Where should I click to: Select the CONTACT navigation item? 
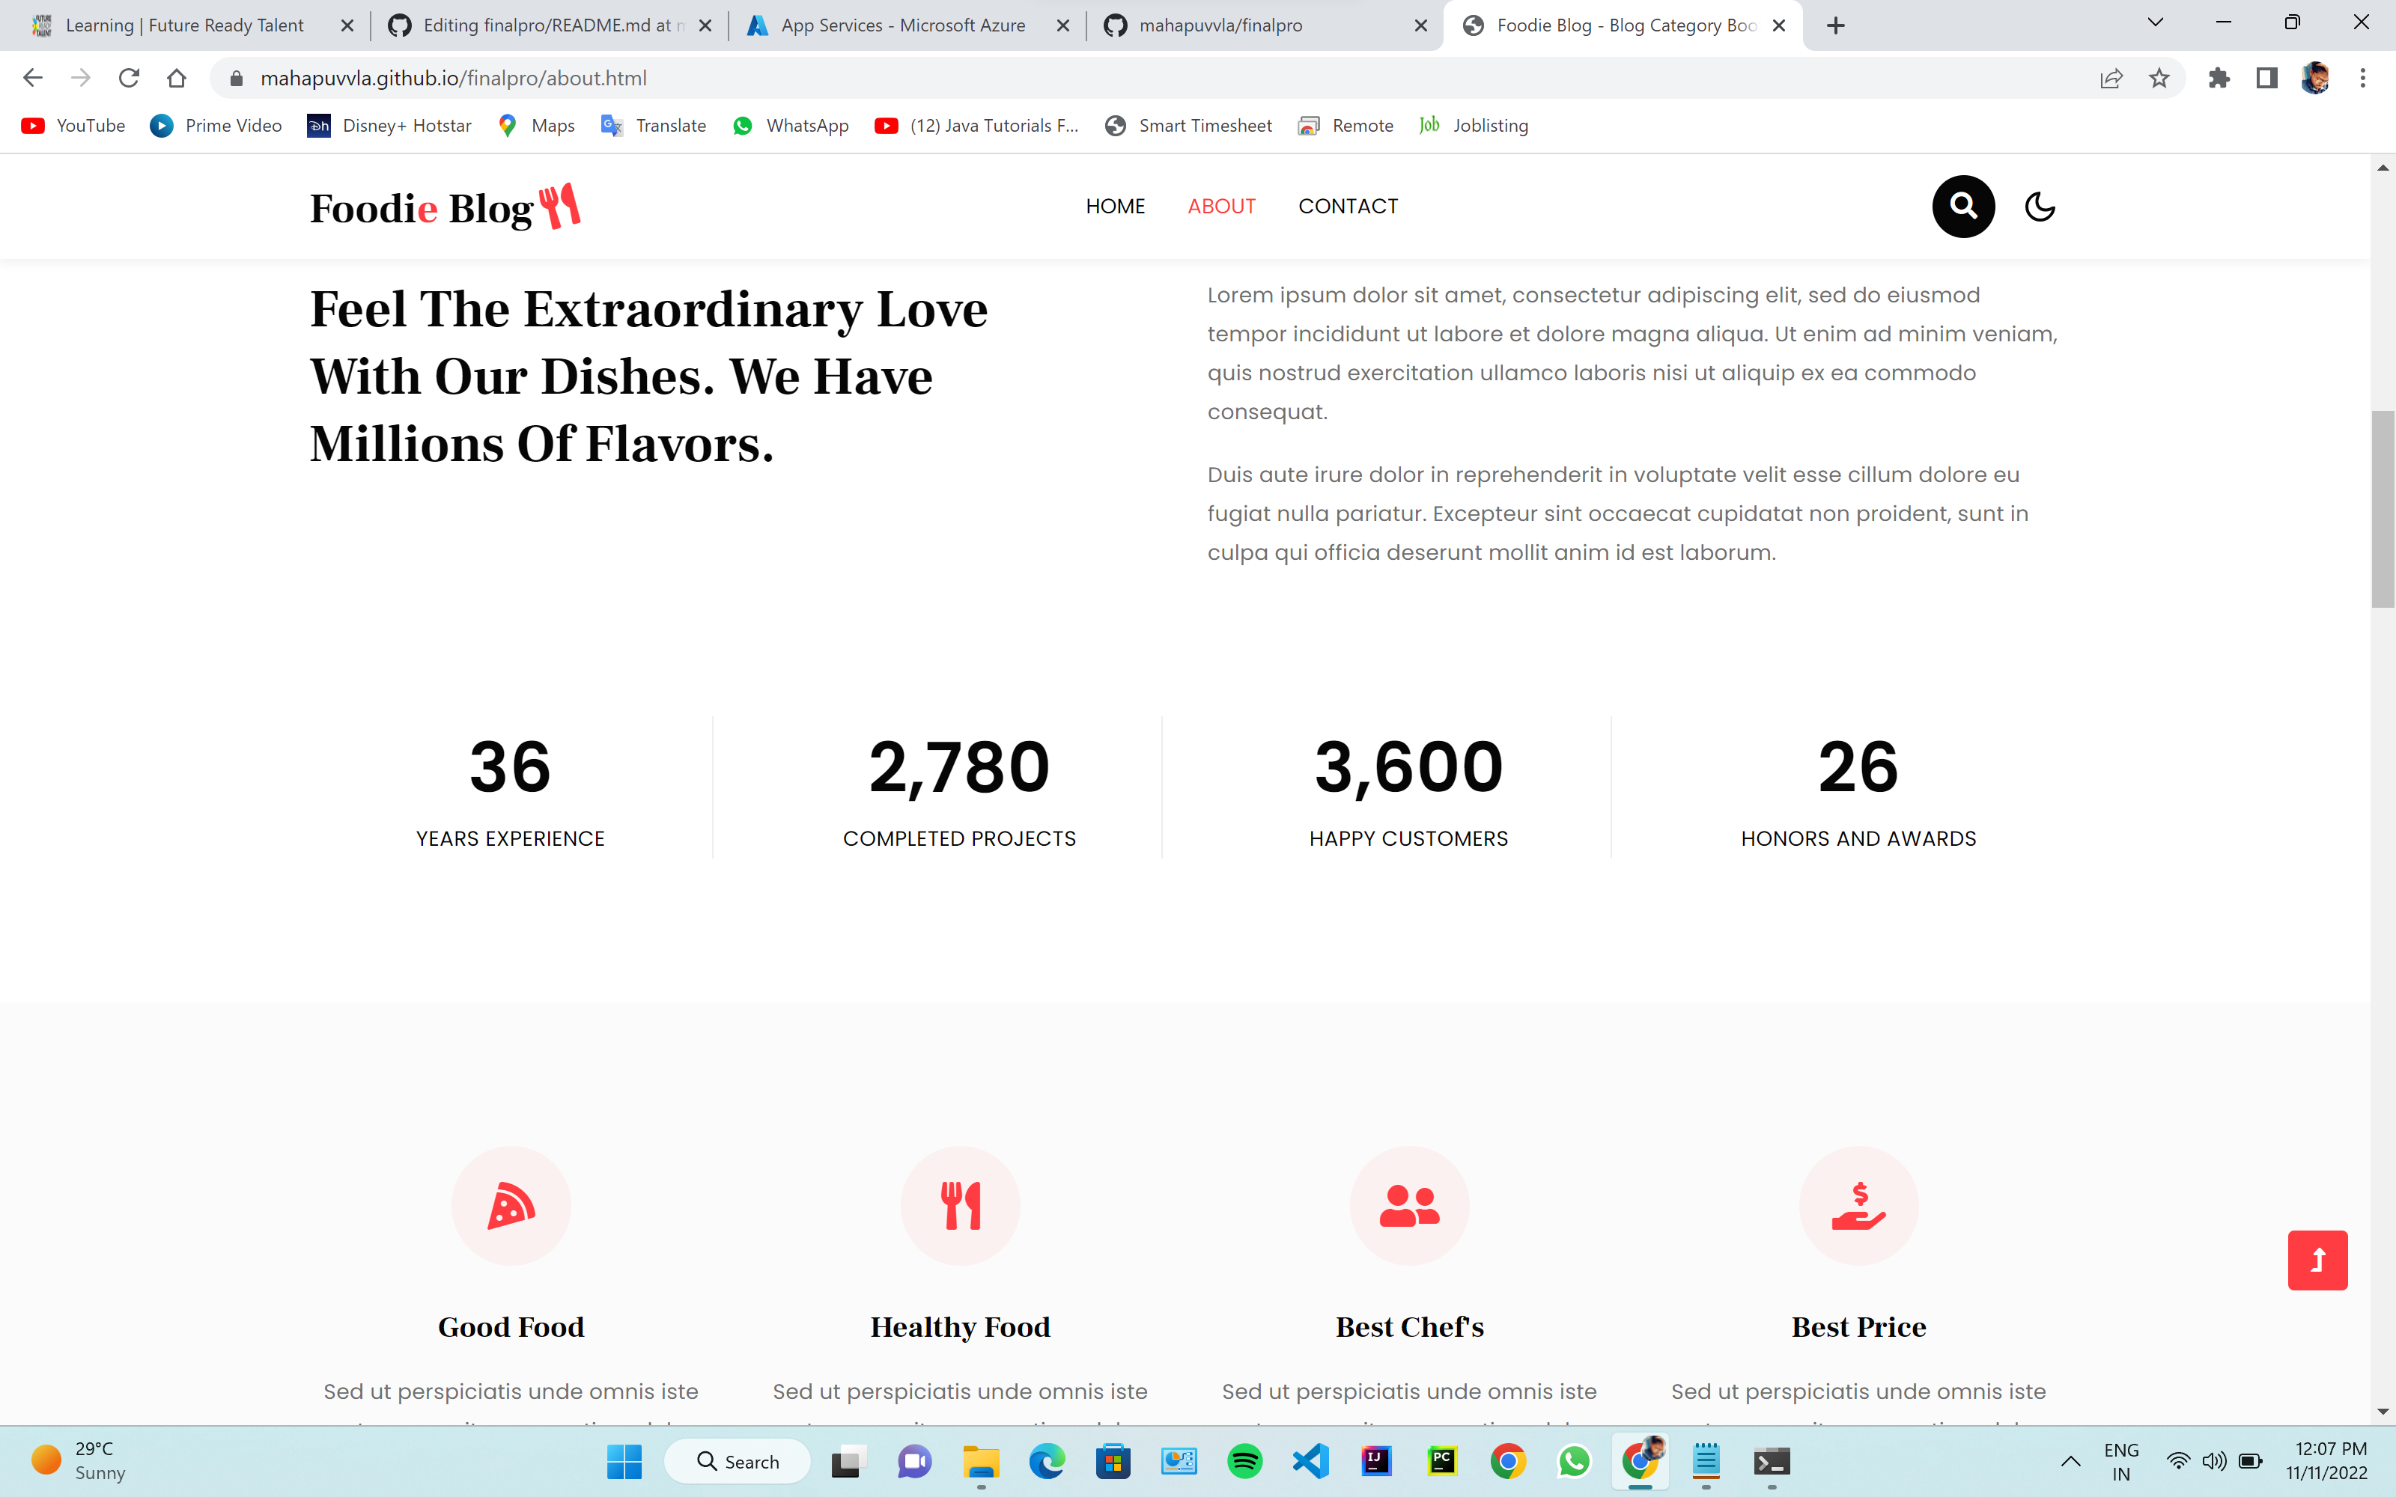[x=1348, y=206]
